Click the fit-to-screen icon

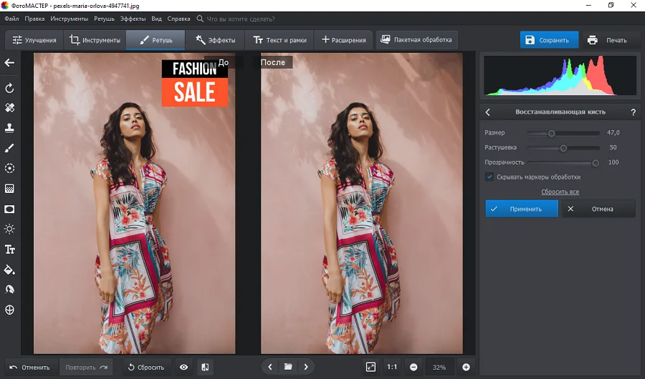tap(371, 367)
